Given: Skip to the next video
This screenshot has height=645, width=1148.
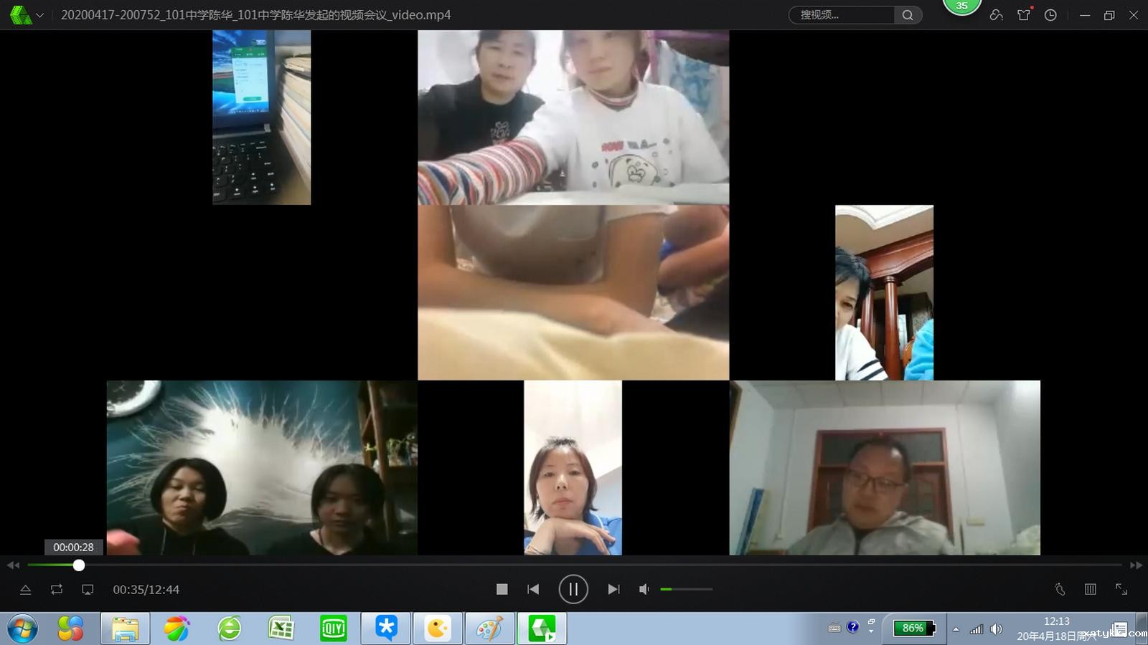Looking at the screenshot, I should coord(613,589).
